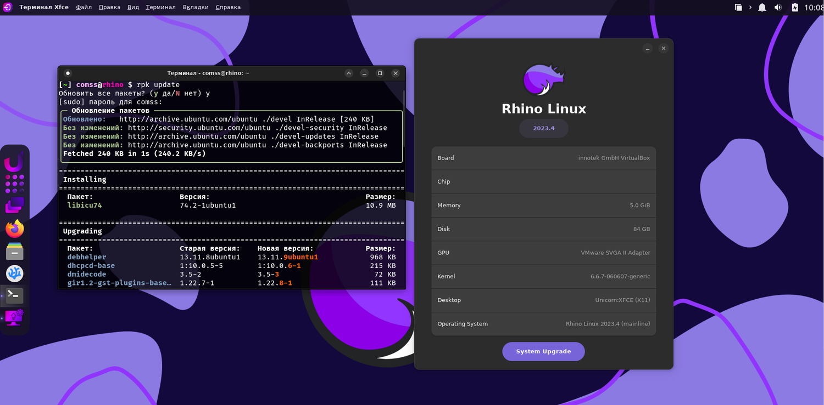Screen dimensions: 824x405
Task: Open the Правка menu
Action: 110,7
